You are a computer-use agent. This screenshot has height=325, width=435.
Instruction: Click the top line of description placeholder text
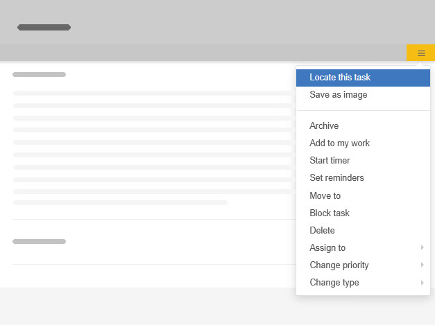point(151,93)
